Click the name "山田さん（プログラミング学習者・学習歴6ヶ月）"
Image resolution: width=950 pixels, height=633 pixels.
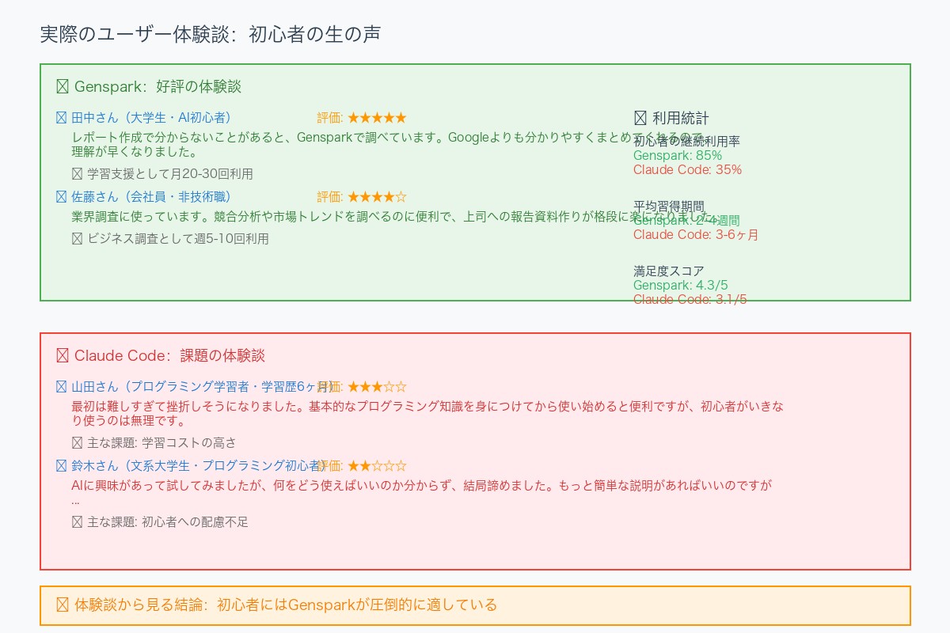coord(203,387)
